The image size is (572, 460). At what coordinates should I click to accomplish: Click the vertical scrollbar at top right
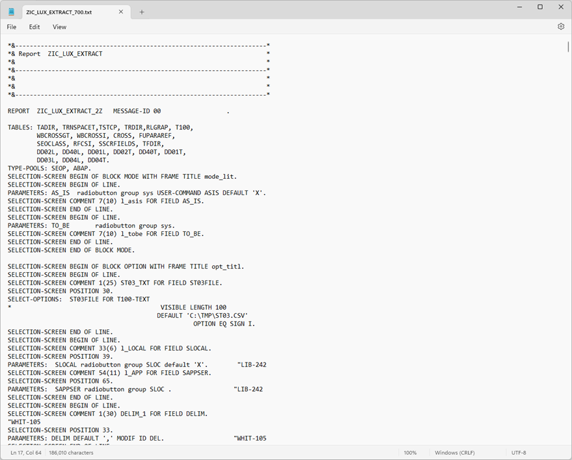tap(567, 47)
